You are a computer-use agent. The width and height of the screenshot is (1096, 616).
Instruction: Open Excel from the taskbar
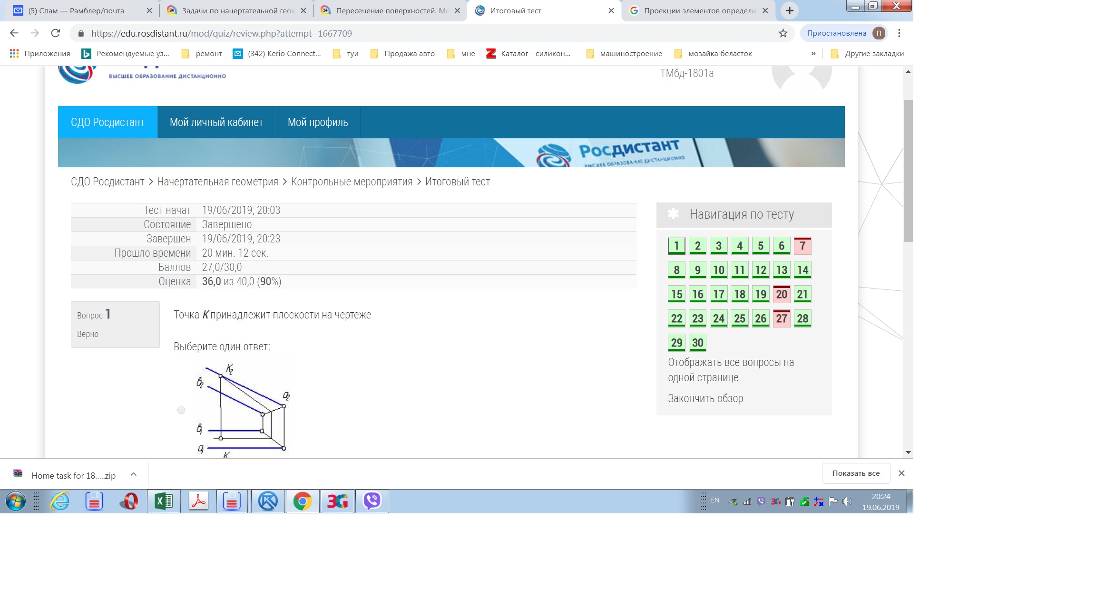coord(164,501)
